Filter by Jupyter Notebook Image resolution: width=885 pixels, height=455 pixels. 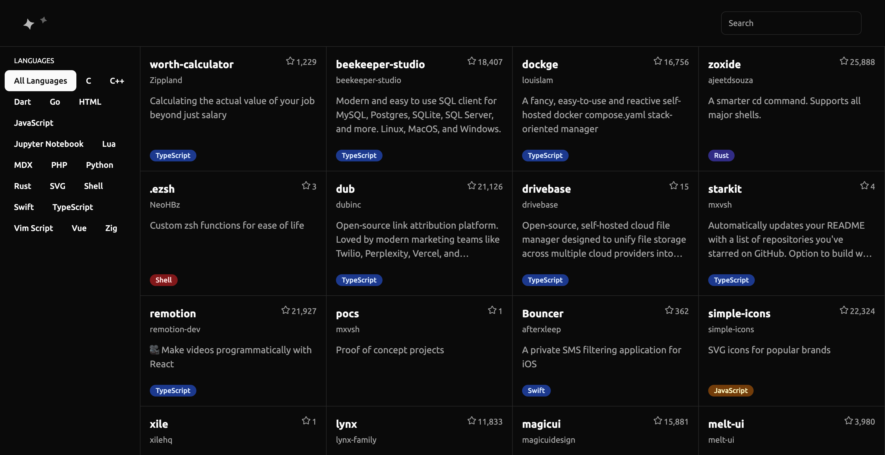click(x=49, y=144)
